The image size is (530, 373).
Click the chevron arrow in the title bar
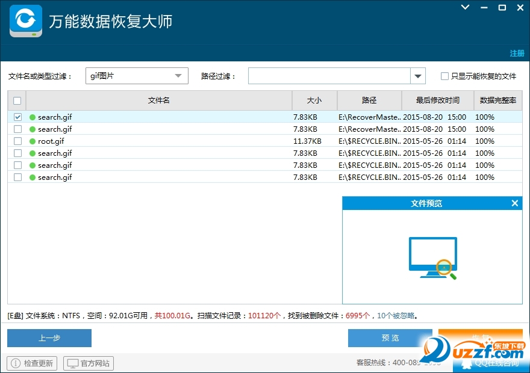(x=464, y=8)
